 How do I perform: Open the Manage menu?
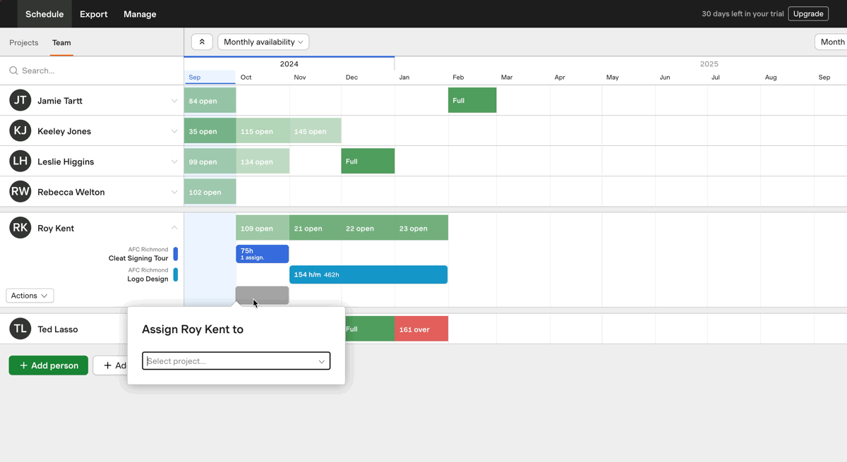(x=140, y=14)
